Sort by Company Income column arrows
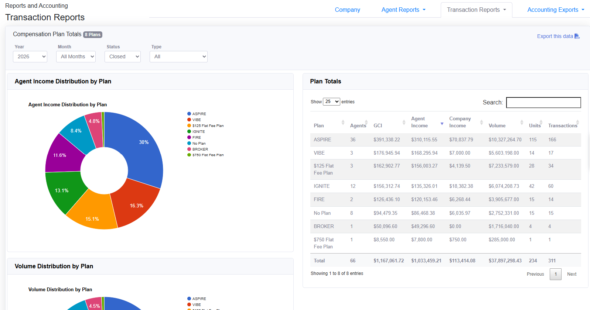The image size is (590, 310). [x=481, y=122]
